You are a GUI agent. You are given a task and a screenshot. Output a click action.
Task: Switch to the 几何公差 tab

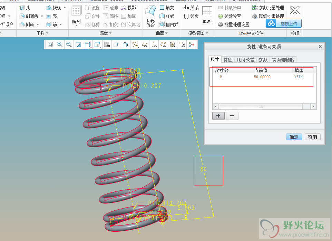click(245, 60)
